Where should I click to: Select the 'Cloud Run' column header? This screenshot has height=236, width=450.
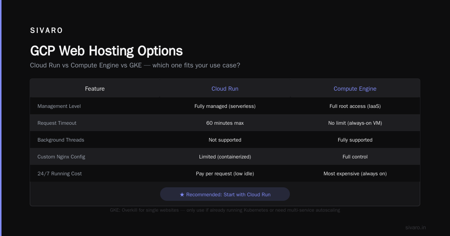click(x=225, y=89)
